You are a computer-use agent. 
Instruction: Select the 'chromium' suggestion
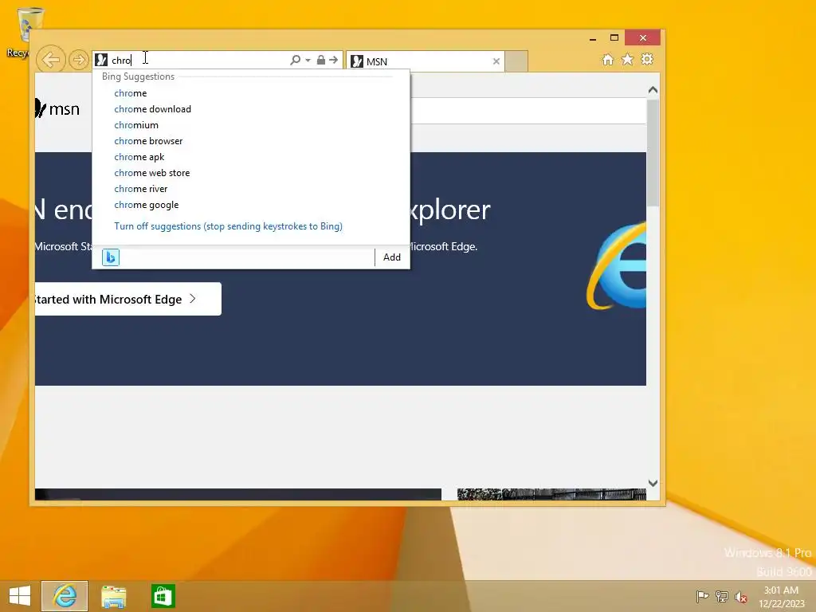(251, 125)
